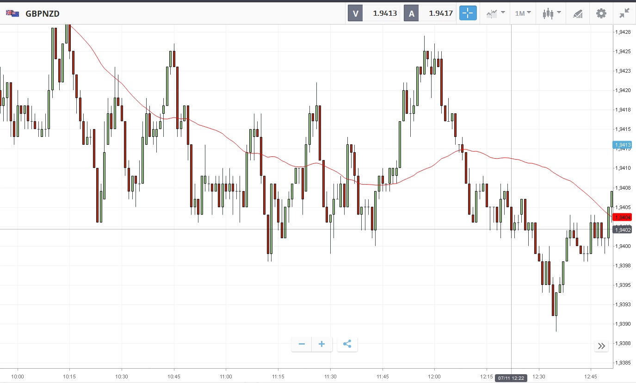Screen dimensions: 636x383
Task: Collapse the chart from fullscreen
Action: point(624,13)
